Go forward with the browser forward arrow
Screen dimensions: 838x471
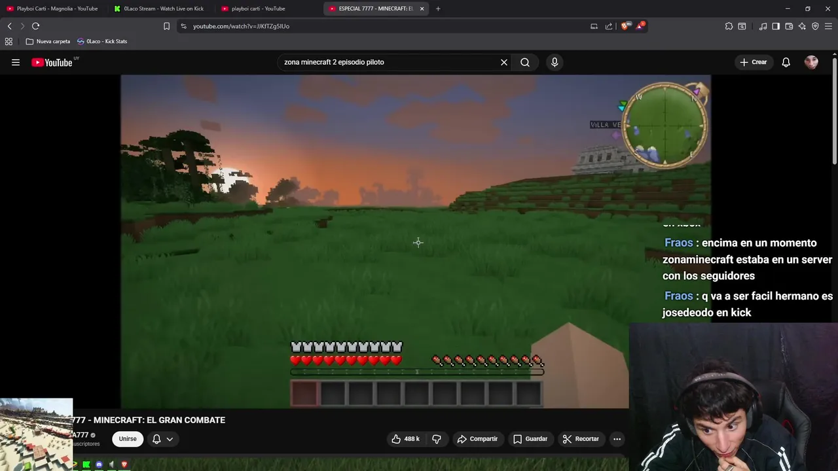tap(22, 26)
